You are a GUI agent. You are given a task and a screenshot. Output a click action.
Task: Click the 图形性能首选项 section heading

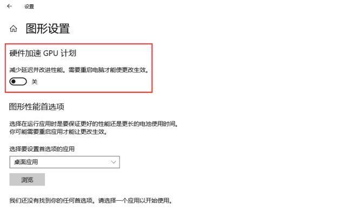pyautogui.click(x=37, y=107)
